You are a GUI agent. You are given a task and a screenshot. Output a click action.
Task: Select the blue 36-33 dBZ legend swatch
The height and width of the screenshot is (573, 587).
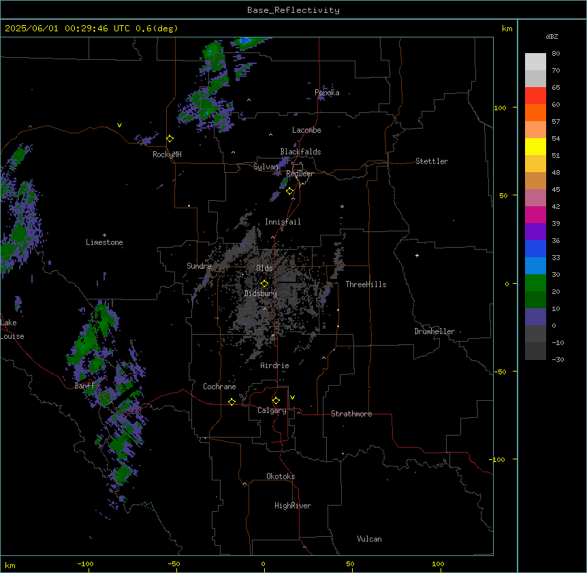(535, 248)
